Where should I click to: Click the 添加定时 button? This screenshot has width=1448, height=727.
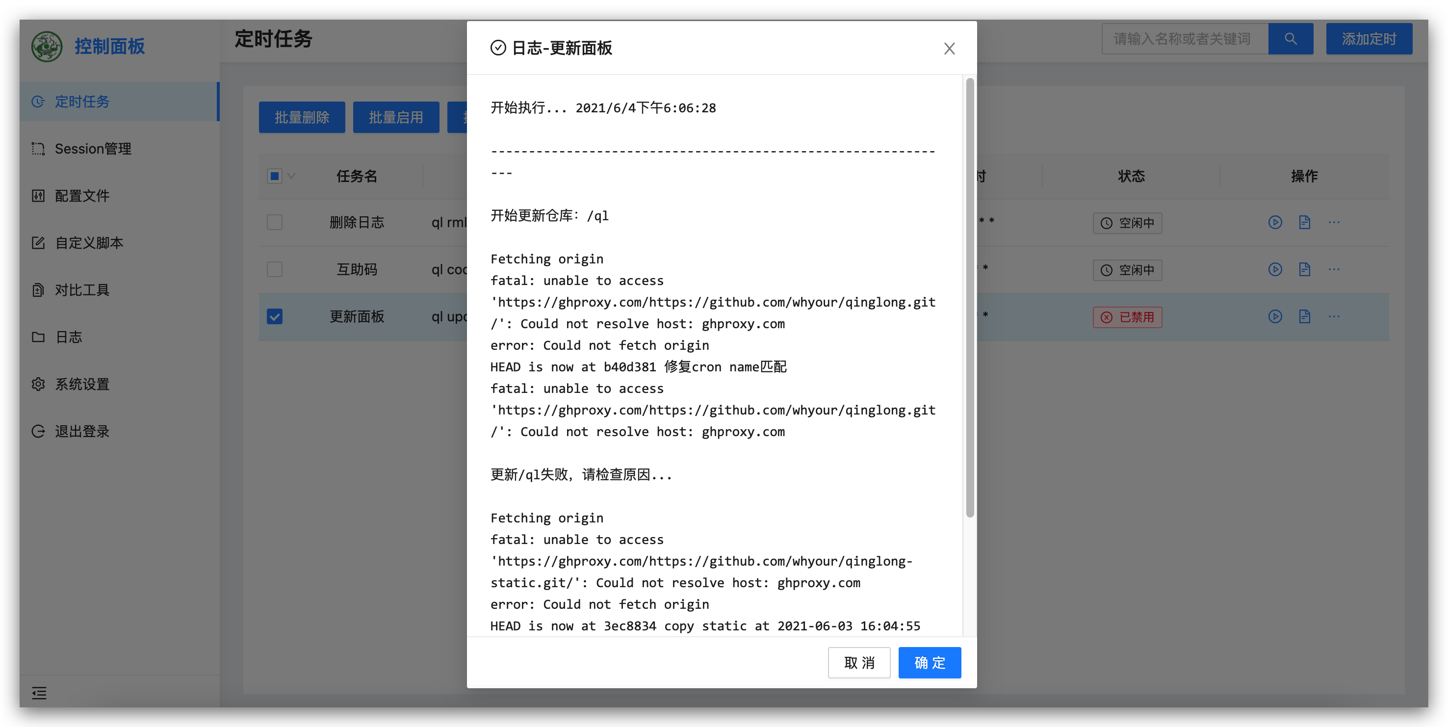click(1370, 38)
